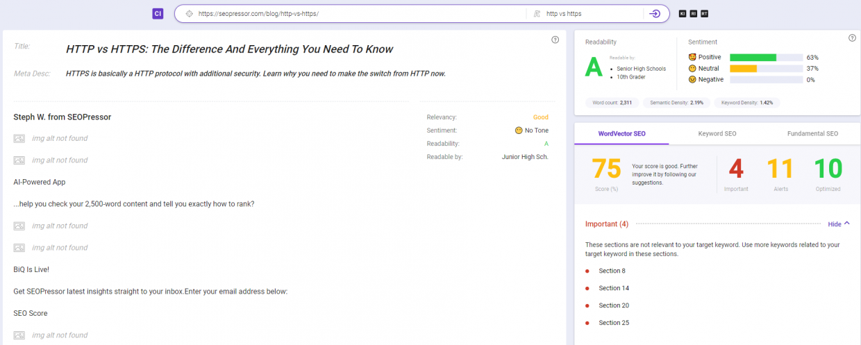Collapse the Important section with Hide
The image size is (861, 345).
tap(839, 224)
